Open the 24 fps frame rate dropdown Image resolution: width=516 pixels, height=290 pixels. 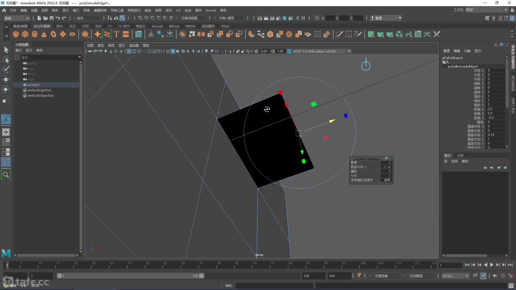pos(455,276)
